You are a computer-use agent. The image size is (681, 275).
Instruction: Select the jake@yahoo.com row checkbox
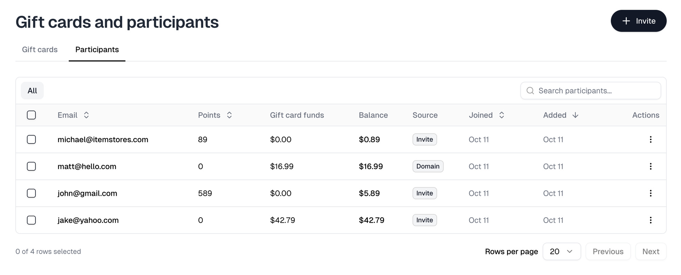click(x=31, y=220)
